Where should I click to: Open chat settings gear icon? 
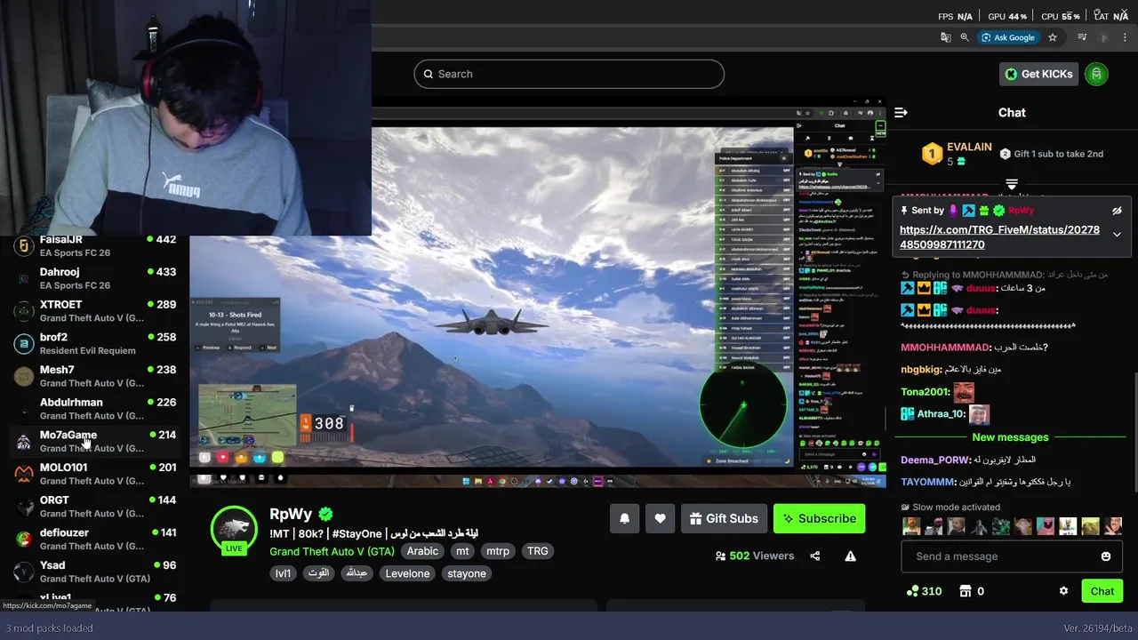(1063, 591)
